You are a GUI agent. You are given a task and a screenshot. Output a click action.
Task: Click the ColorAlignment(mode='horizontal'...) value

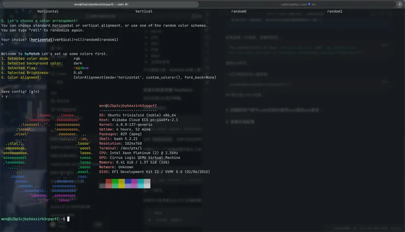(145, 78)
